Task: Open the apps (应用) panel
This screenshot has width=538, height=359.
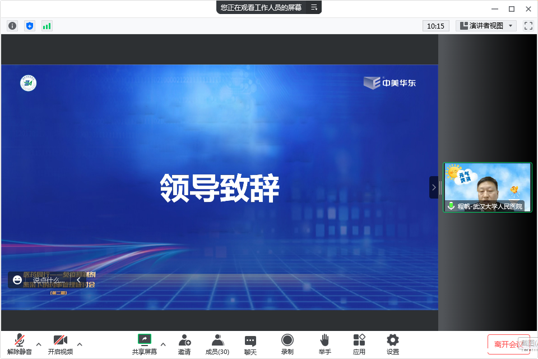Action: pyautogui.click(x=359, y=344)
